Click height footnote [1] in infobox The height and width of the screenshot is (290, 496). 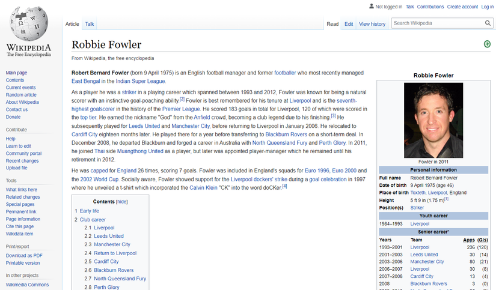pos(446,199)
